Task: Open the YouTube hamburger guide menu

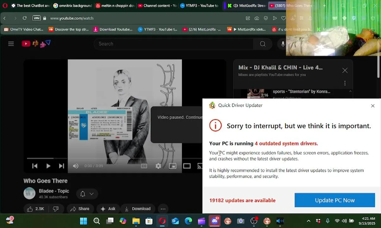Action: click(x=11, y=44)
